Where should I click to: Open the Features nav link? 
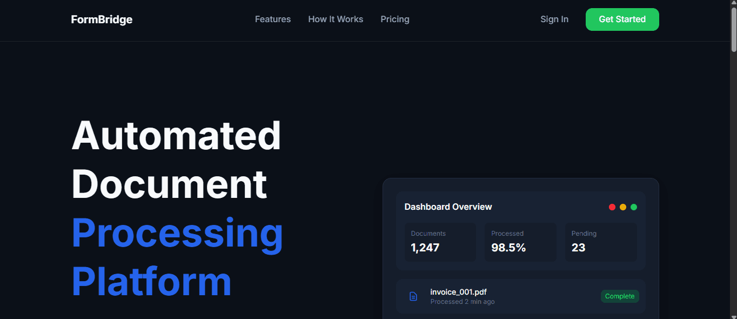[273, 19]
